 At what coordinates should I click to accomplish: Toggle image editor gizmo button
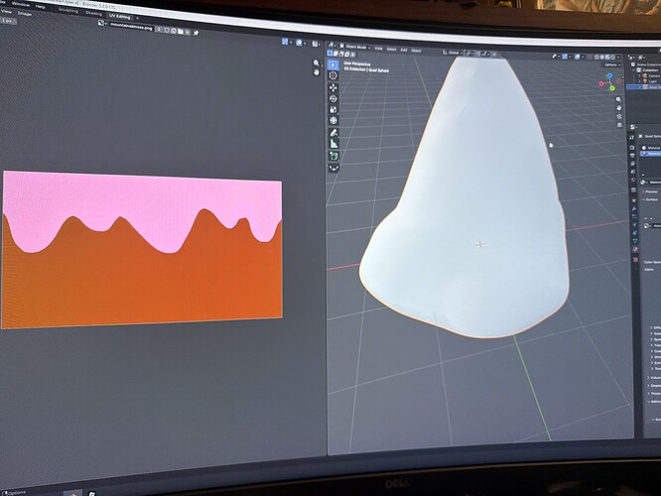pyautogui.click(x=285, y=42)
